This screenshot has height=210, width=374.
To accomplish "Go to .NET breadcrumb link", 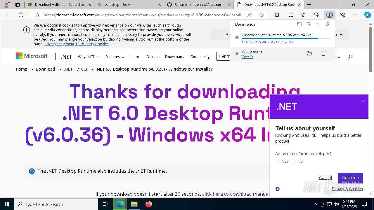I will pos(68,69).
